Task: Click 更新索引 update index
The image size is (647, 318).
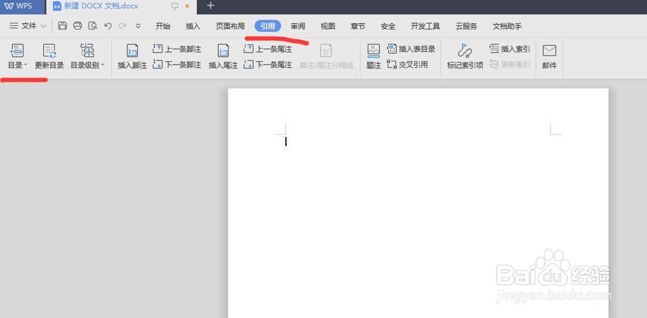Action: click(x=510, y=65)
